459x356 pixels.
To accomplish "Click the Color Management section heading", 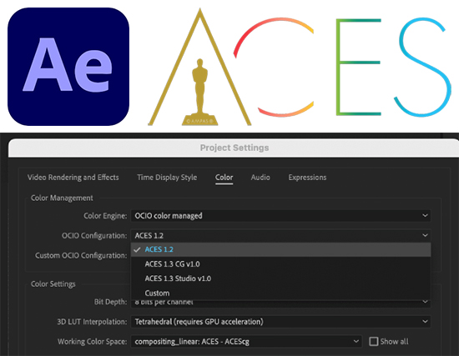I will [x=62, y=198].
